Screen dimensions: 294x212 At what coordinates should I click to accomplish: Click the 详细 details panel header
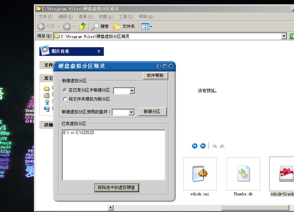pyautogui.click(x=46, y=125)
